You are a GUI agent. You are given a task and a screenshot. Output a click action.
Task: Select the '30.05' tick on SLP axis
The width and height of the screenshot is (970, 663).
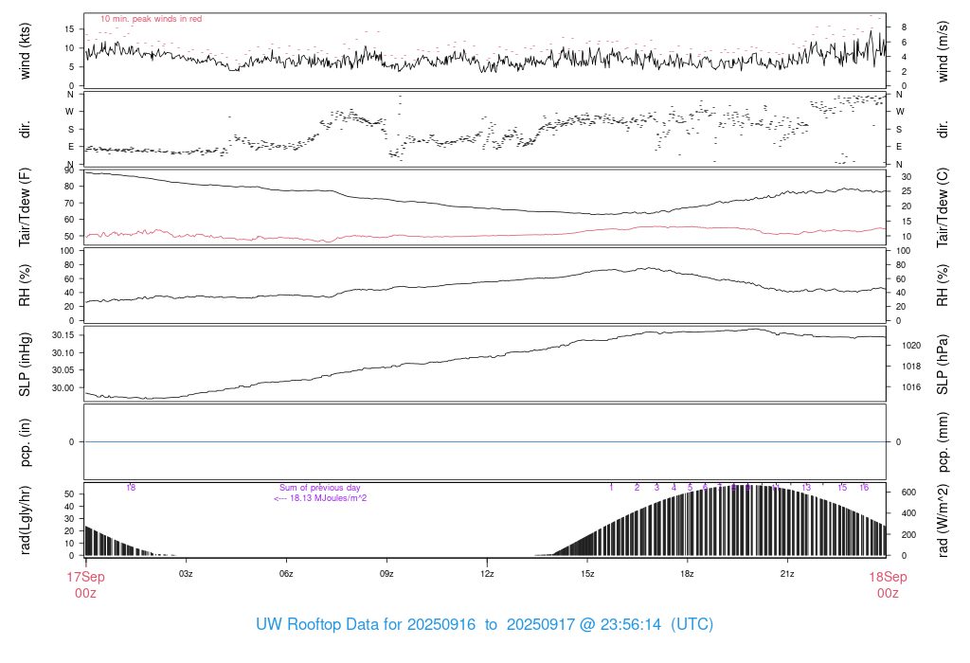coord(63,369)
